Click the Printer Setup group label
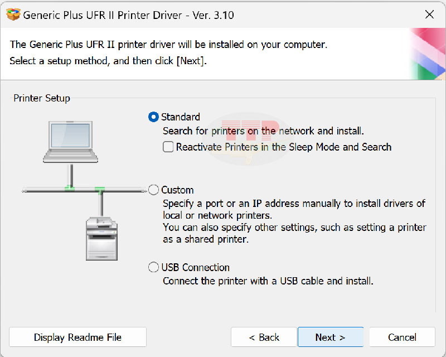446x357 pixels. point(41,98)
